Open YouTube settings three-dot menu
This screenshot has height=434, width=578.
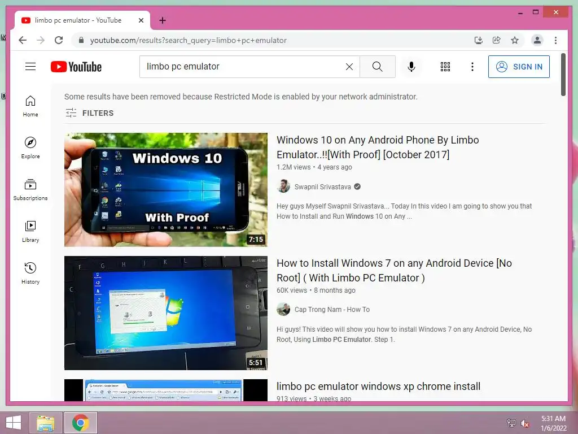click(x=472, y=67)
